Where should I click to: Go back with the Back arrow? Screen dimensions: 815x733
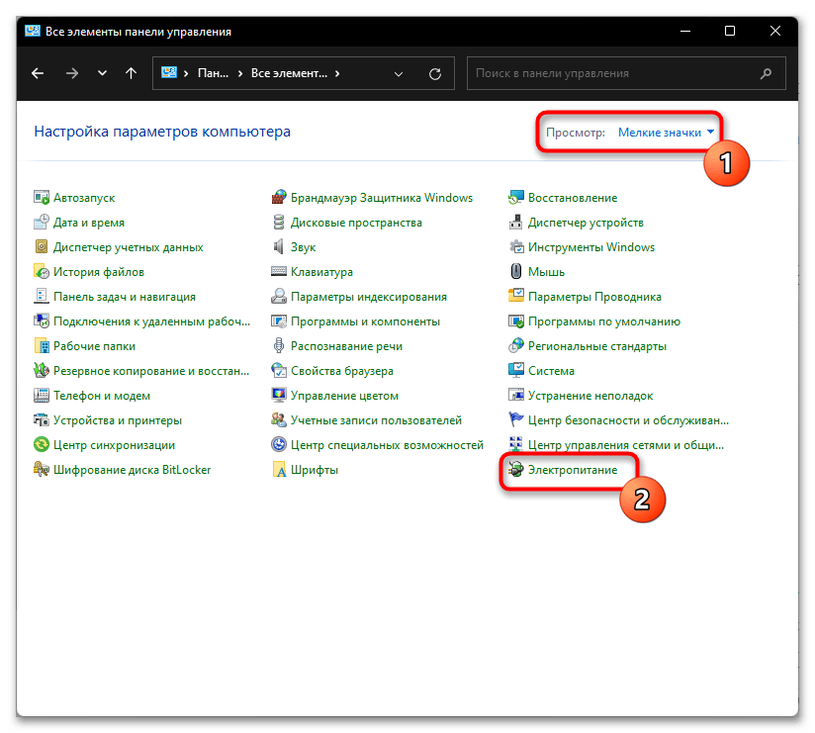tap(38, 73)
